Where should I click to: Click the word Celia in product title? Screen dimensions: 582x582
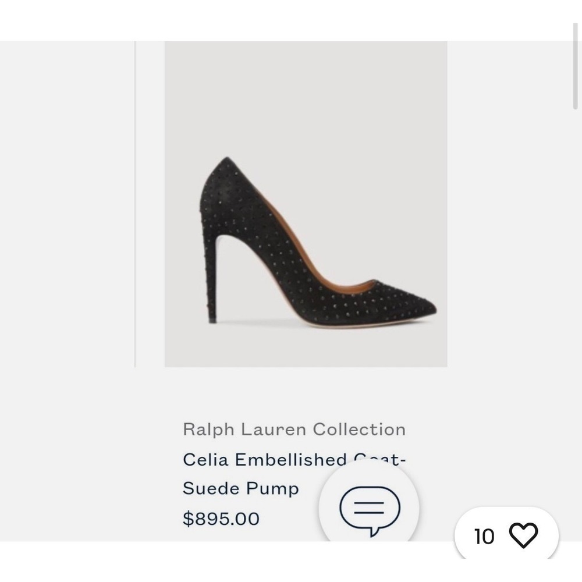point(205,460)
